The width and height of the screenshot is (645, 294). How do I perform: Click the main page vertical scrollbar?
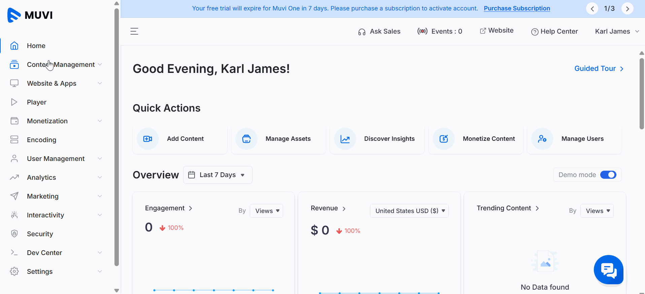click(x=642, y=94)
